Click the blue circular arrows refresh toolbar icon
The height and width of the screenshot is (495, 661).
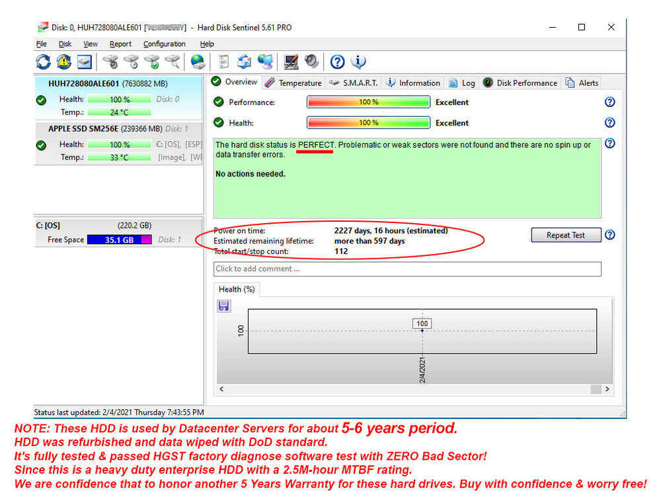[x=43, y=62]
